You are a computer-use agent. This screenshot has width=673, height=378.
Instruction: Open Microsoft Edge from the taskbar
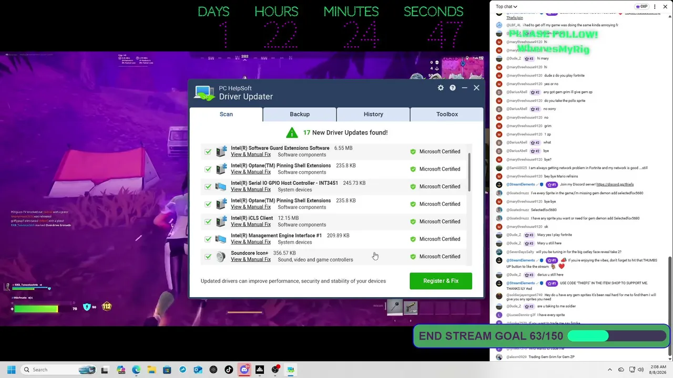(136, 370)
